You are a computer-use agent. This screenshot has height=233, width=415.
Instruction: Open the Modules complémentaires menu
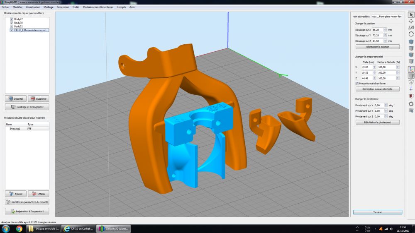(x=98, y=7)
